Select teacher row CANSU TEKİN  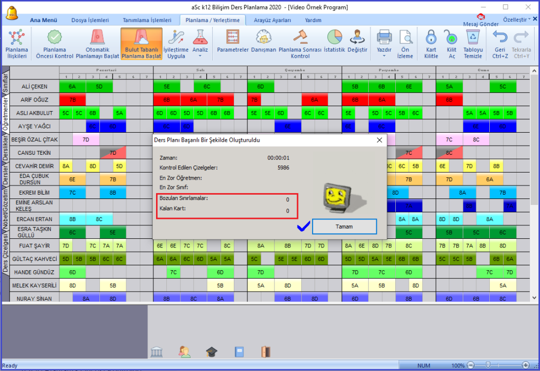tap(35, 153)
